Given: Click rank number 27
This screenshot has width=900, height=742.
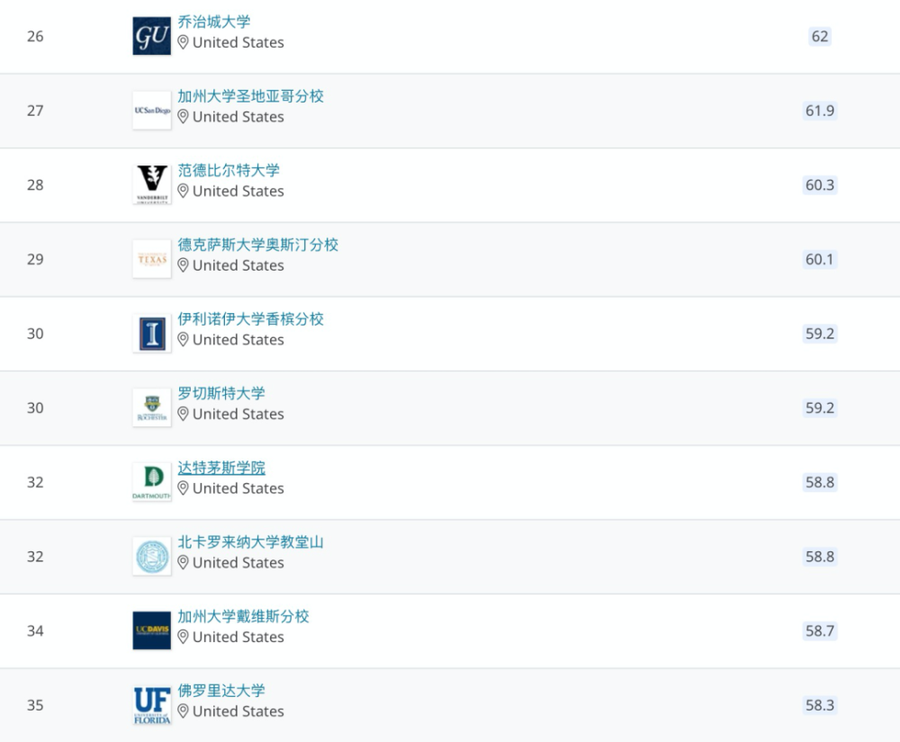Looking at the screenshot, I should [35, 111].
